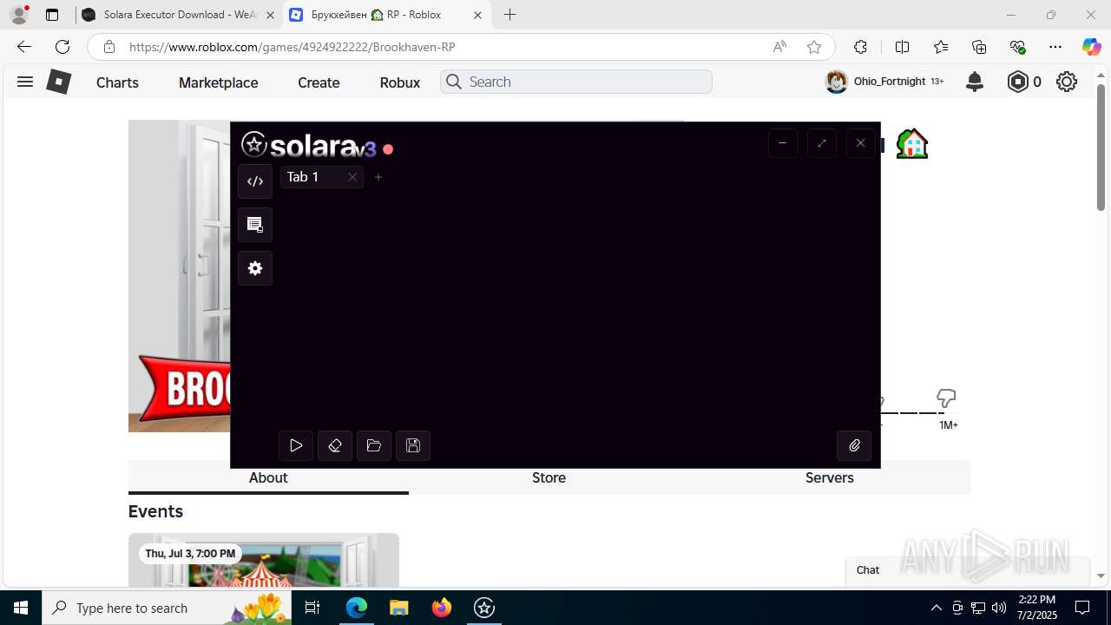Toggle Split screen in Edge

[x=902, y=47]
